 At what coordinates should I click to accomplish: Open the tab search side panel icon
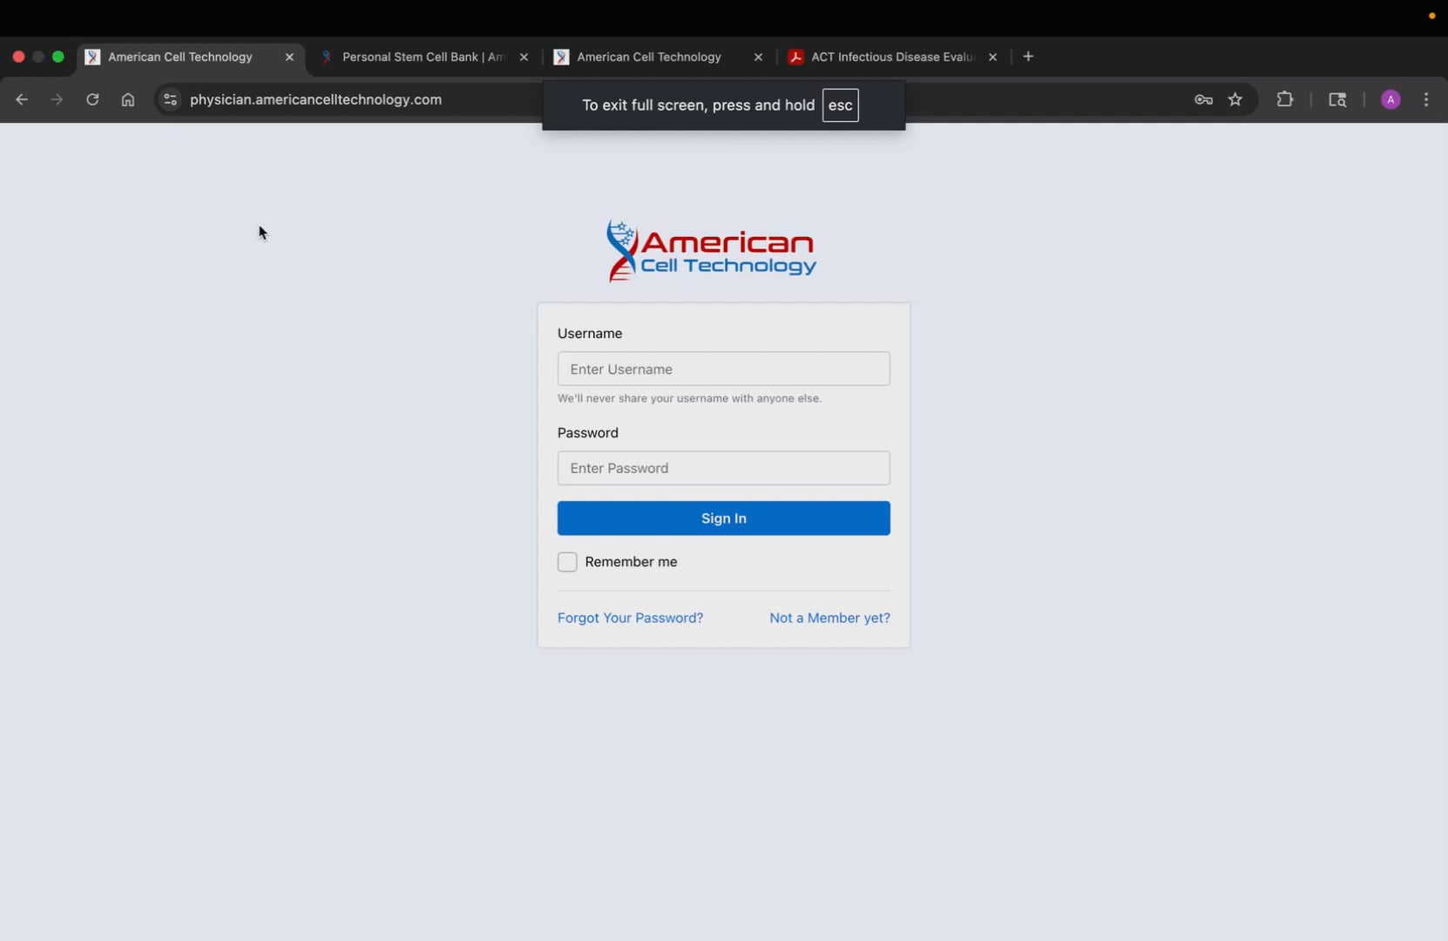click(x=1337, y=99)
